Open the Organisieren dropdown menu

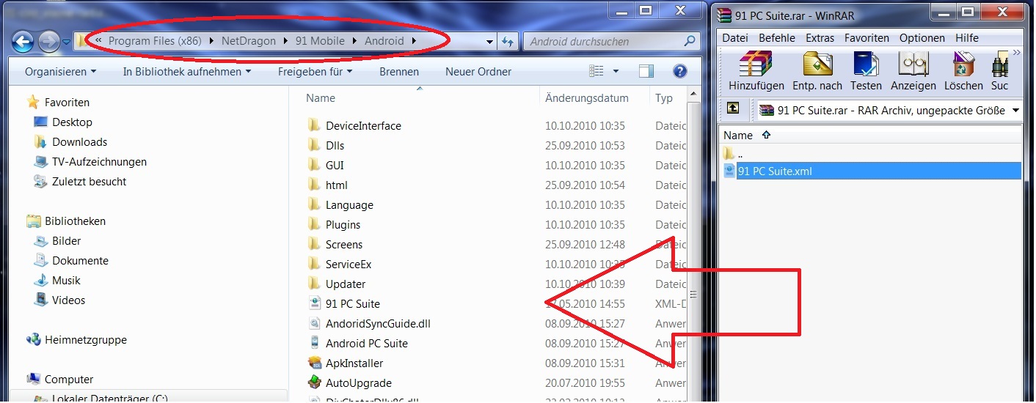click(60, 72)
